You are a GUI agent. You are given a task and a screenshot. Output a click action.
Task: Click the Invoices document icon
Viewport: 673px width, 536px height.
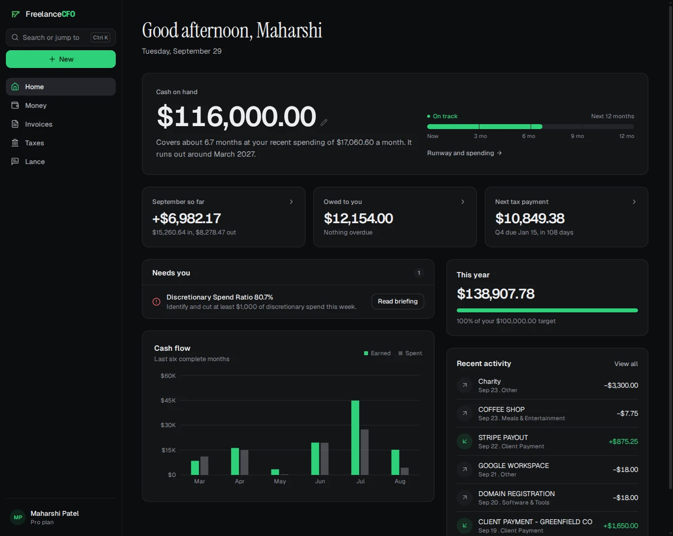(15, 124)
